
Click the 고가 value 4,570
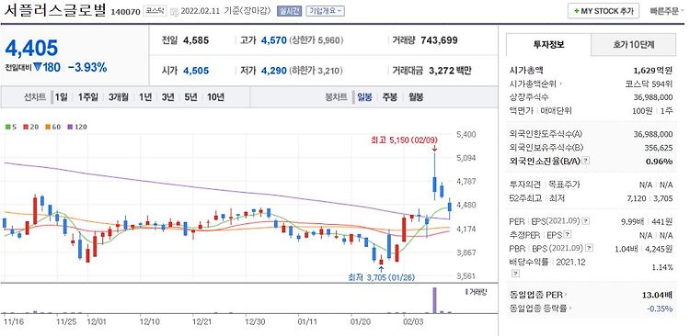point(274,40)
